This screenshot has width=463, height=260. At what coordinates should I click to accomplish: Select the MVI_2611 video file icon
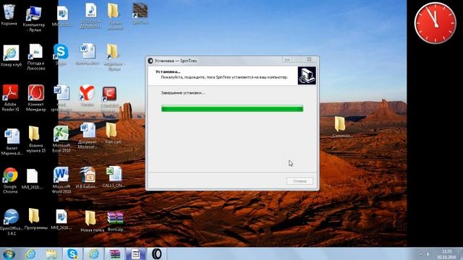[x=61, y=17]
